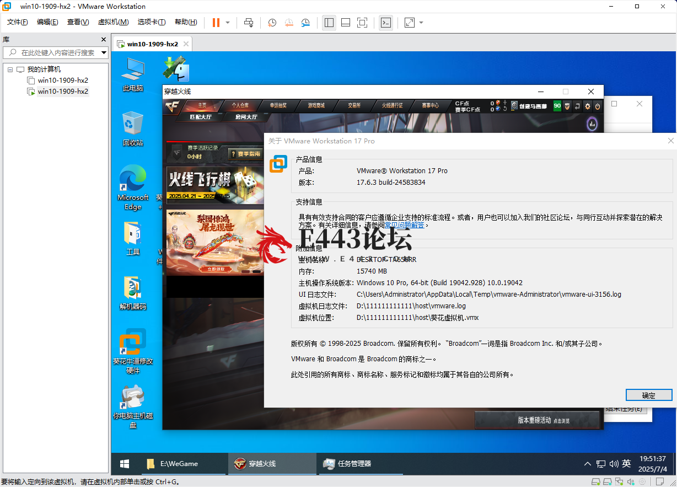Open the 房间大厅 sub-tab in 穿越火线
The width and height of the screenshot is (677, 487).
point(246,117)
